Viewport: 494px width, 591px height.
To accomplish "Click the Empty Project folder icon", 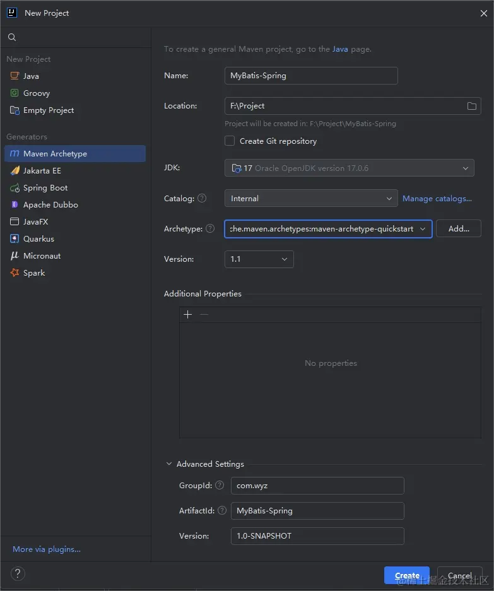I will [15, 110].
